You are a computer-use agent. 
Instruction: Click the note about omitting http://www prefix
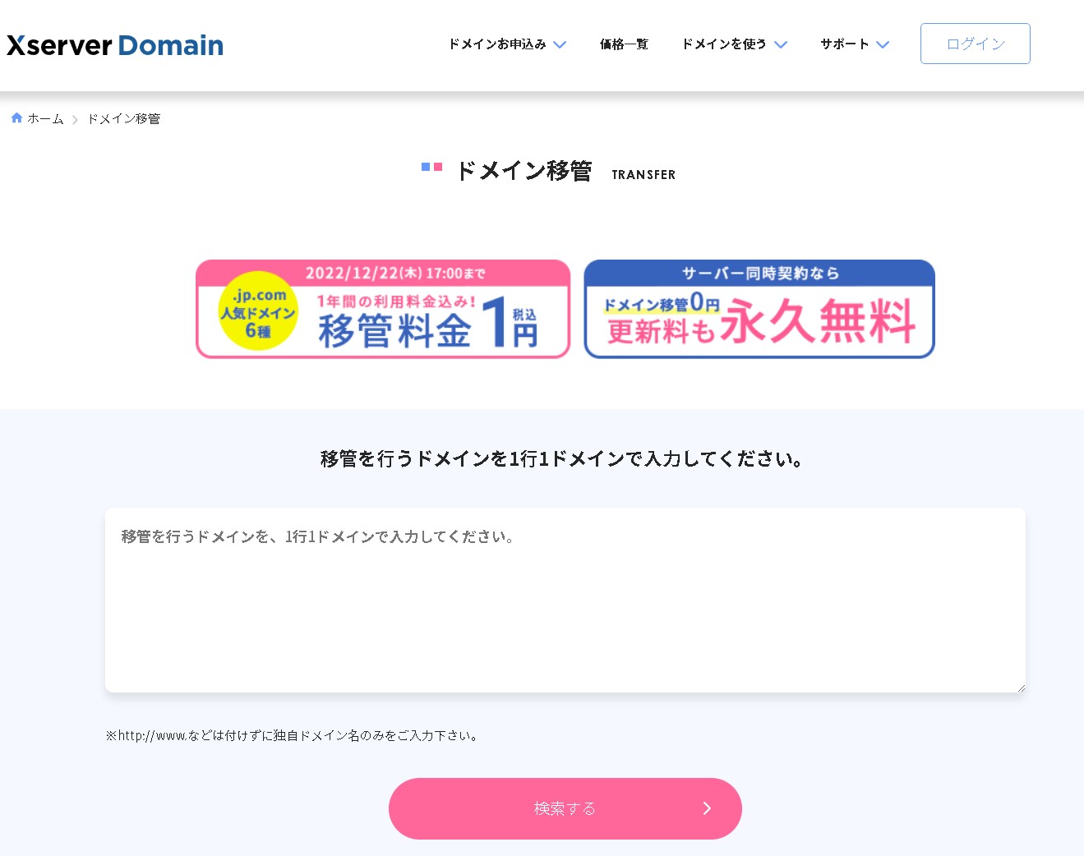point(292,735)
